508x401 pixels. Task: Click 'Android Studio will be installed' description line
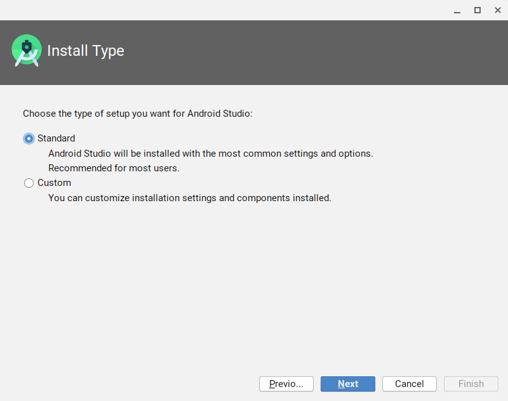(211, 154)
